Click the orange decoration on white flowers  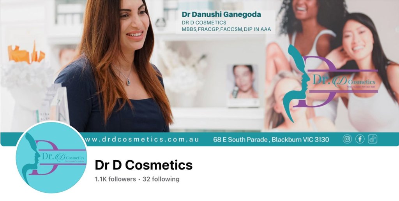coord(26,53)
